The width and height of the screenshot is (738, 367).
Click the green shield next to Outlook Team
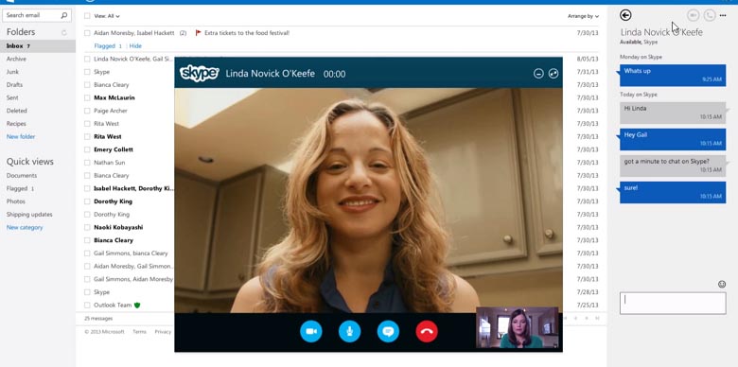click(137, 305)
